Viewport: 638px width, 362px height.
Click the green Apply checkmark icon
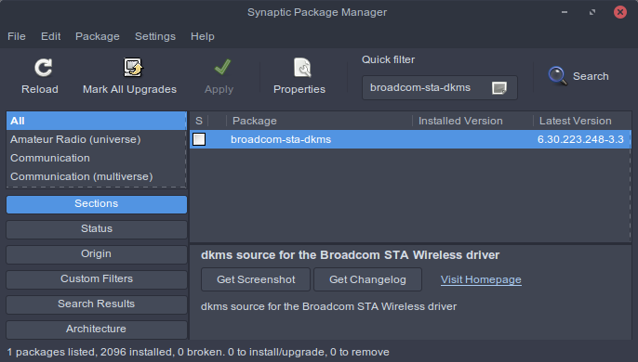click(222, 68)
